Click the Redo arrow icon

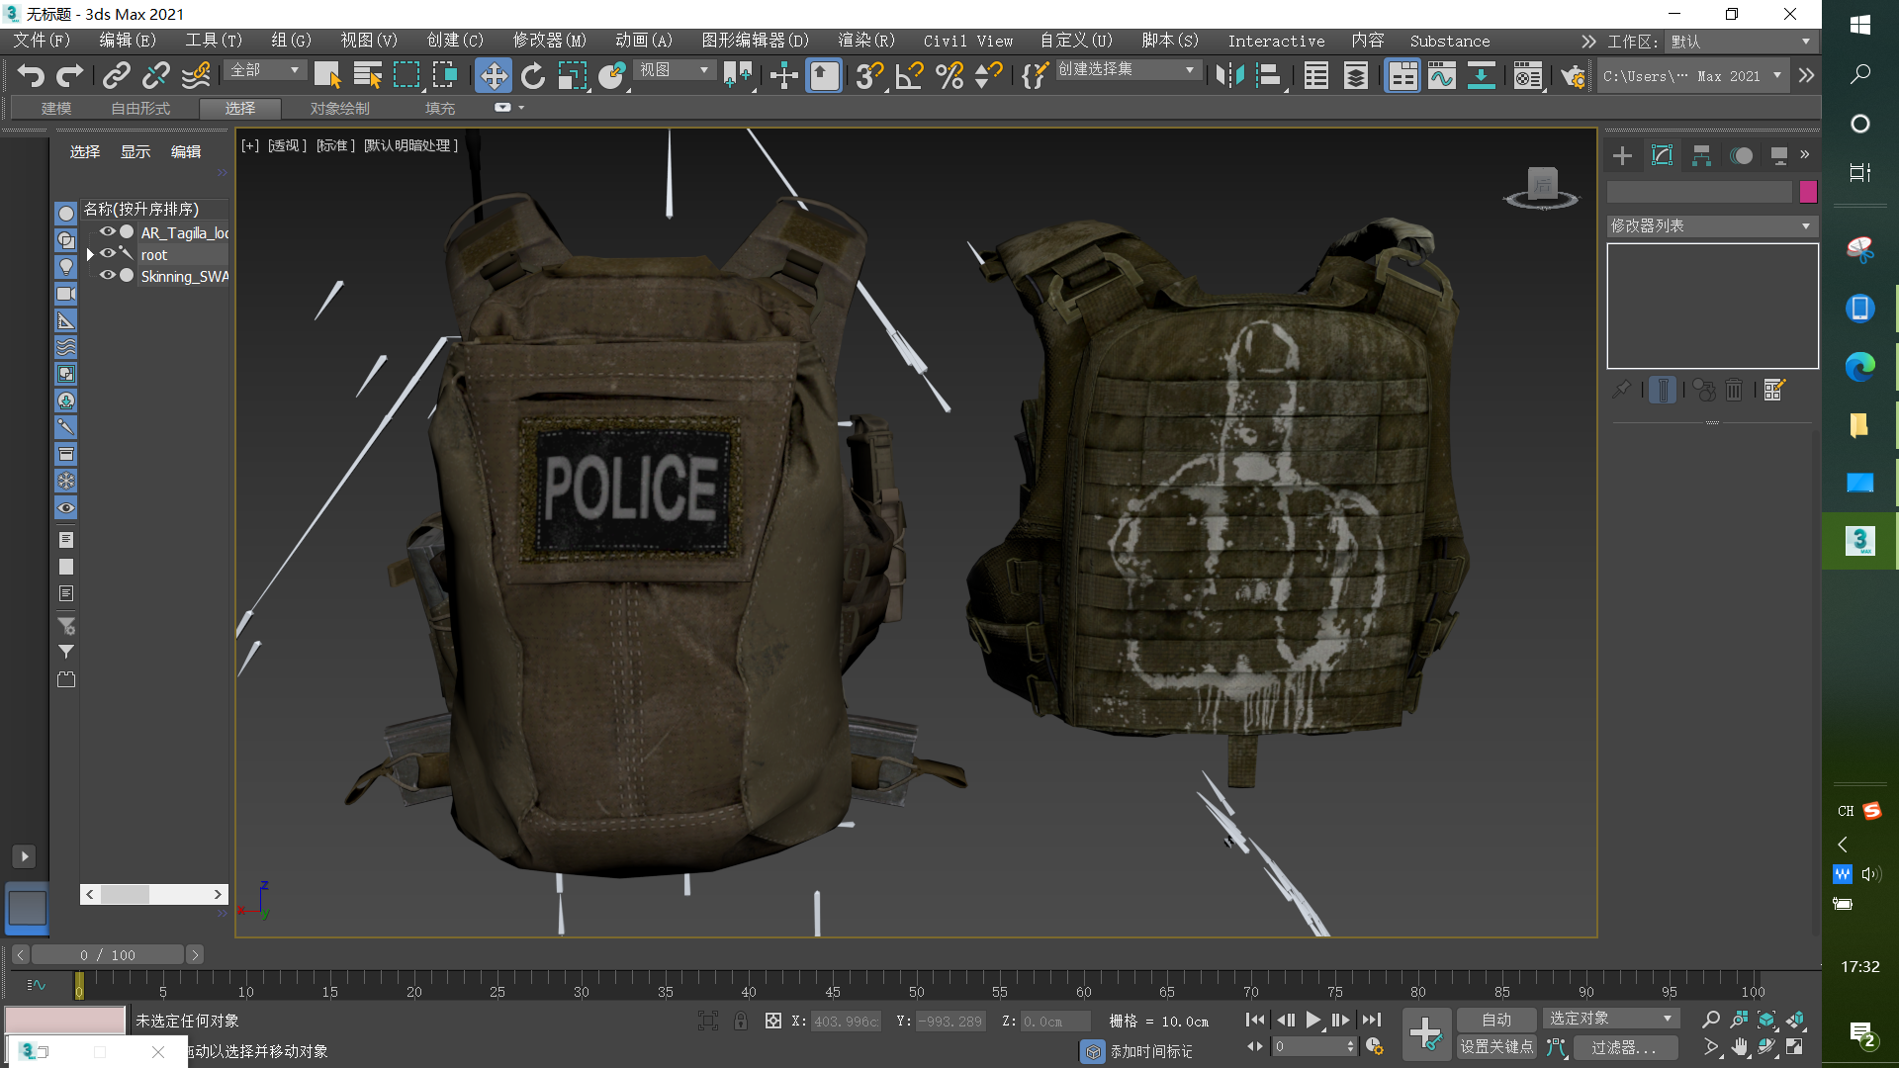(70, 75)
